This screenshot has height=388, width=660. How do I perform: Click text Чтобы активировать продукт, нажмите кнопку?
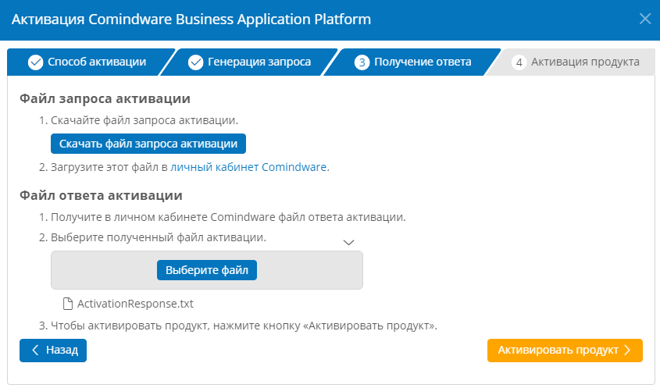click(x=176, y=326)
